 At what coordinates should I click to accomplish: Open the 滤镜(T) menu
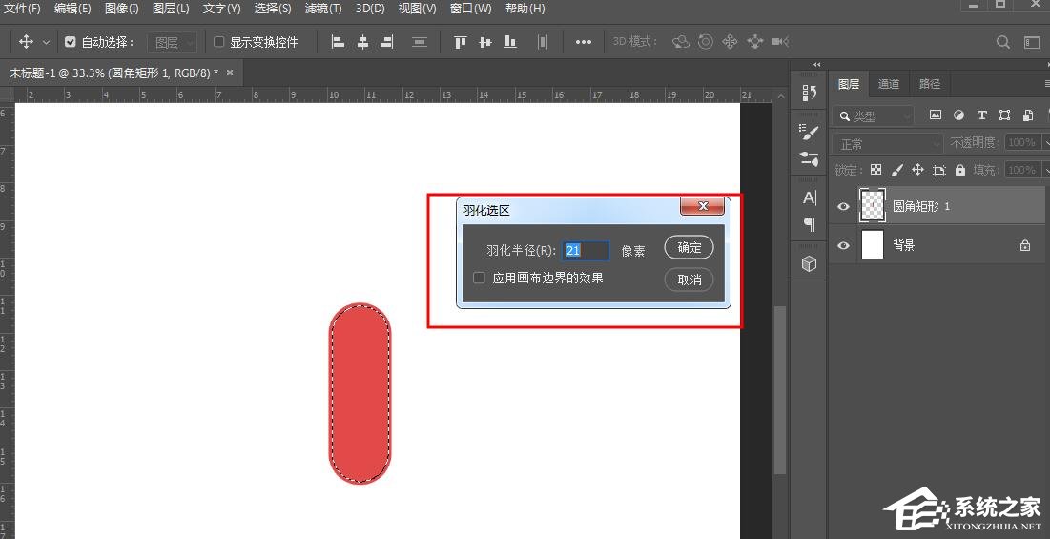coord(323,9)
